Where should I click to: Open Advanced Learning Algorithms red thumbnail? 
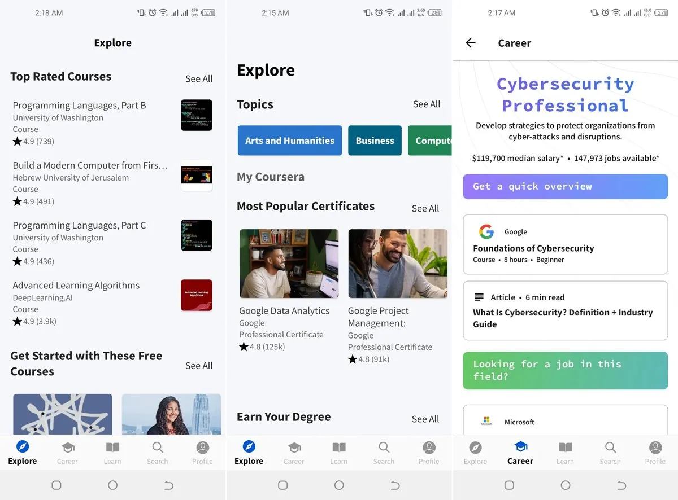196,295
